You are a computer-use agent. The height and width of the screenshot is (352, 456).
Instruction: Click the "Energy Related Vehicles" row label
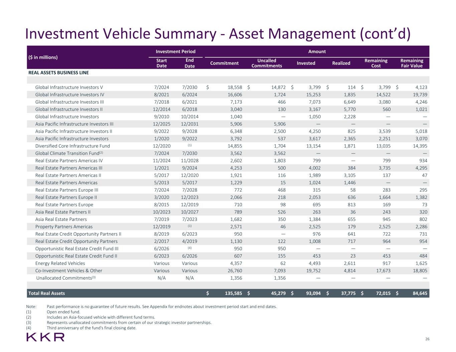pos(60,264)
